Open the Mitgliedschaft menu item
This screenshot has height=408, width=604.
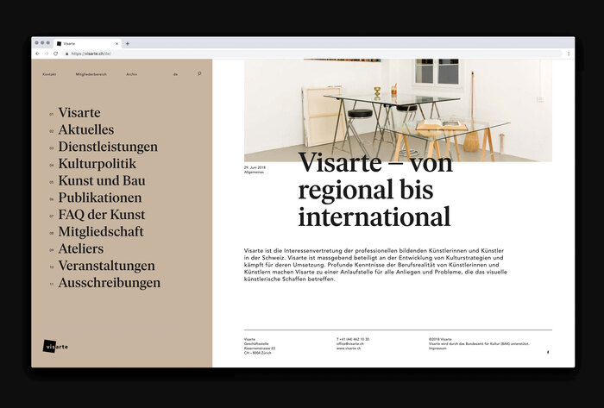tap(101, 232)
